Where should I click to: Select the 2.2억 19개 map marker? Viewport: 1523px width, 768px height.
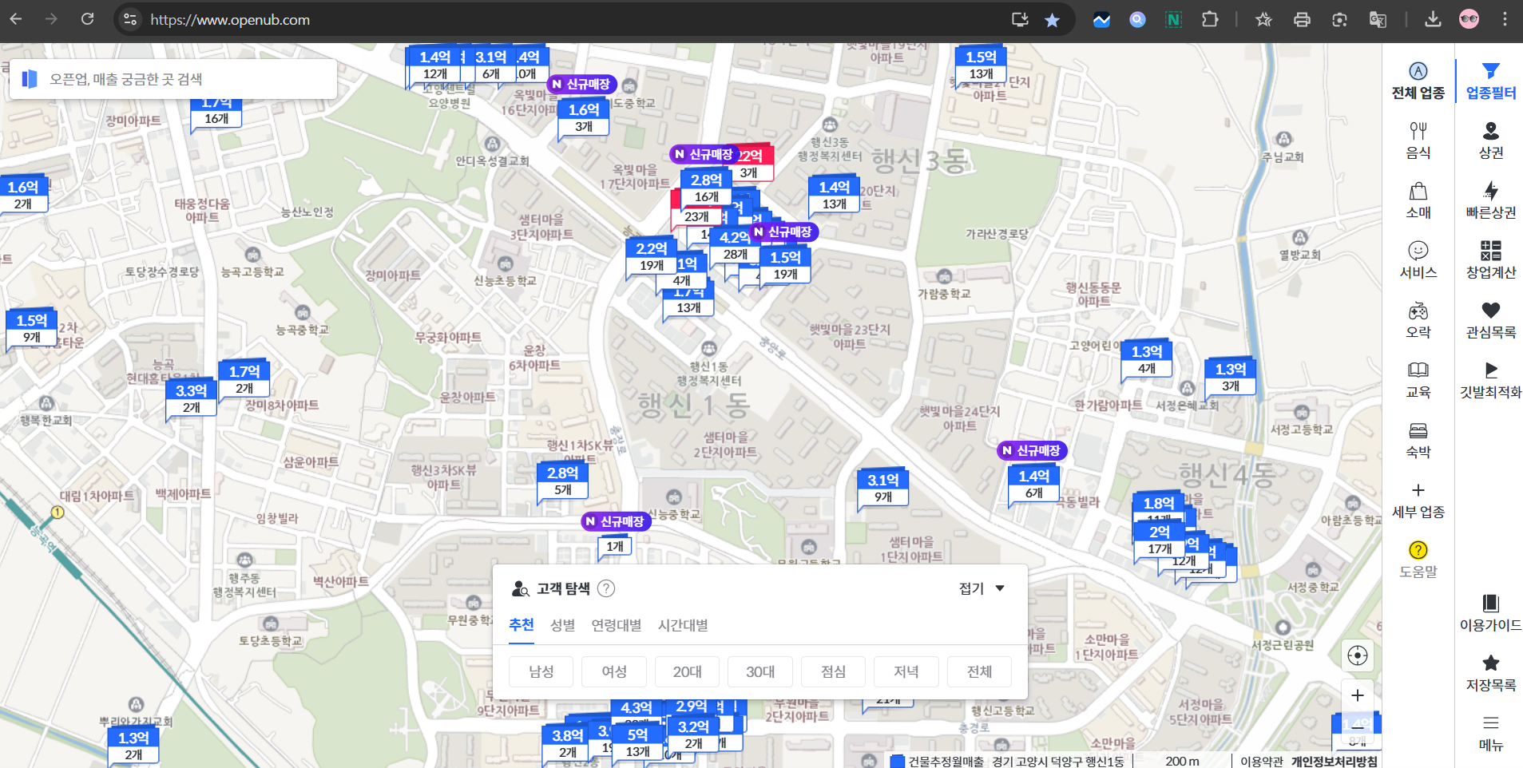(x=651, y=256)
